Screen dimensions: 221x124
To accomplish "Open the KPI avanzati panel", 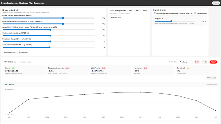I will coord(211,78).
